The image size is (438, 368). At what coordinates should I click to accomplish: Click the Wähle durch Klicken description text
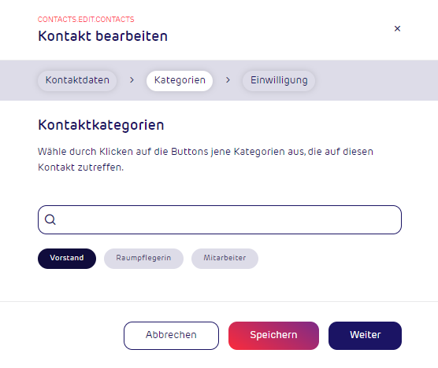(206, 160)
